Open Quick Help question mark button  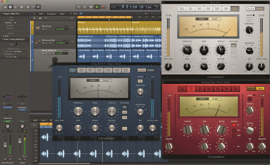click(22, 7)
